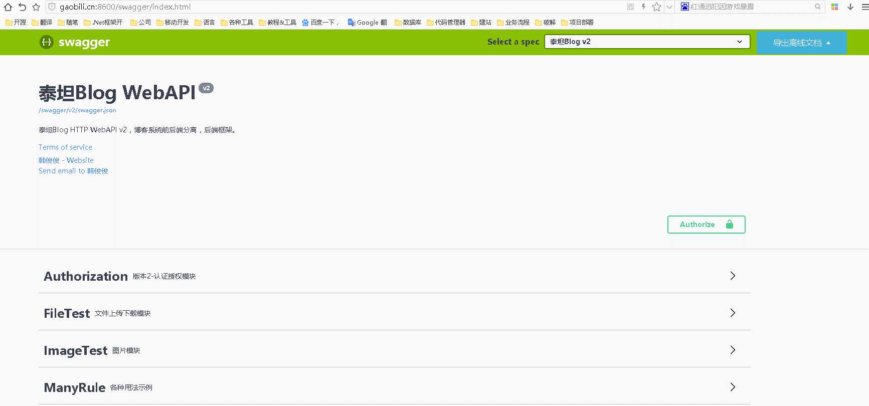This screenshot has height=406, width=869.
Task: Open the 建站 bookmark folder
Action: click(x=481, y=22)
